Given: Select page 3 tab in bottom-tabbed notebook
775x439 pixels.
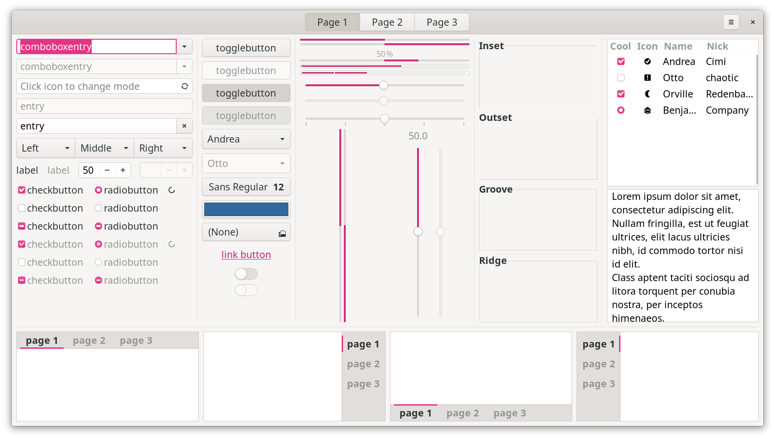Looking at the screenshot, I should click(x=510, y=413).
